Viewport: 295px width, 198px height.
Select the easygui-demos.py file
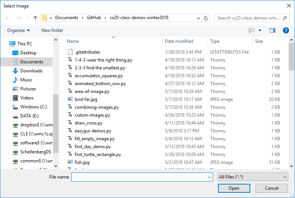point(93,131)
